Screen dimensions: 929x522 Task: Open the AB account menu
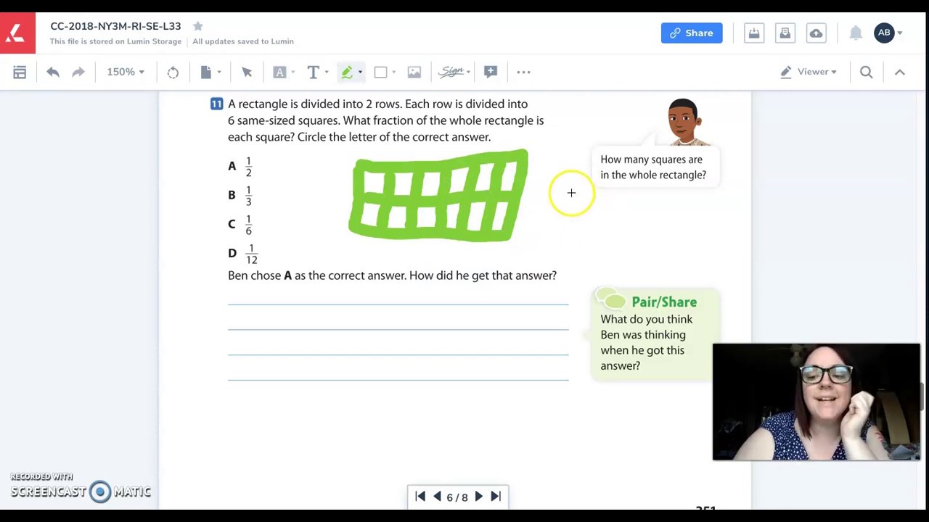888,33
